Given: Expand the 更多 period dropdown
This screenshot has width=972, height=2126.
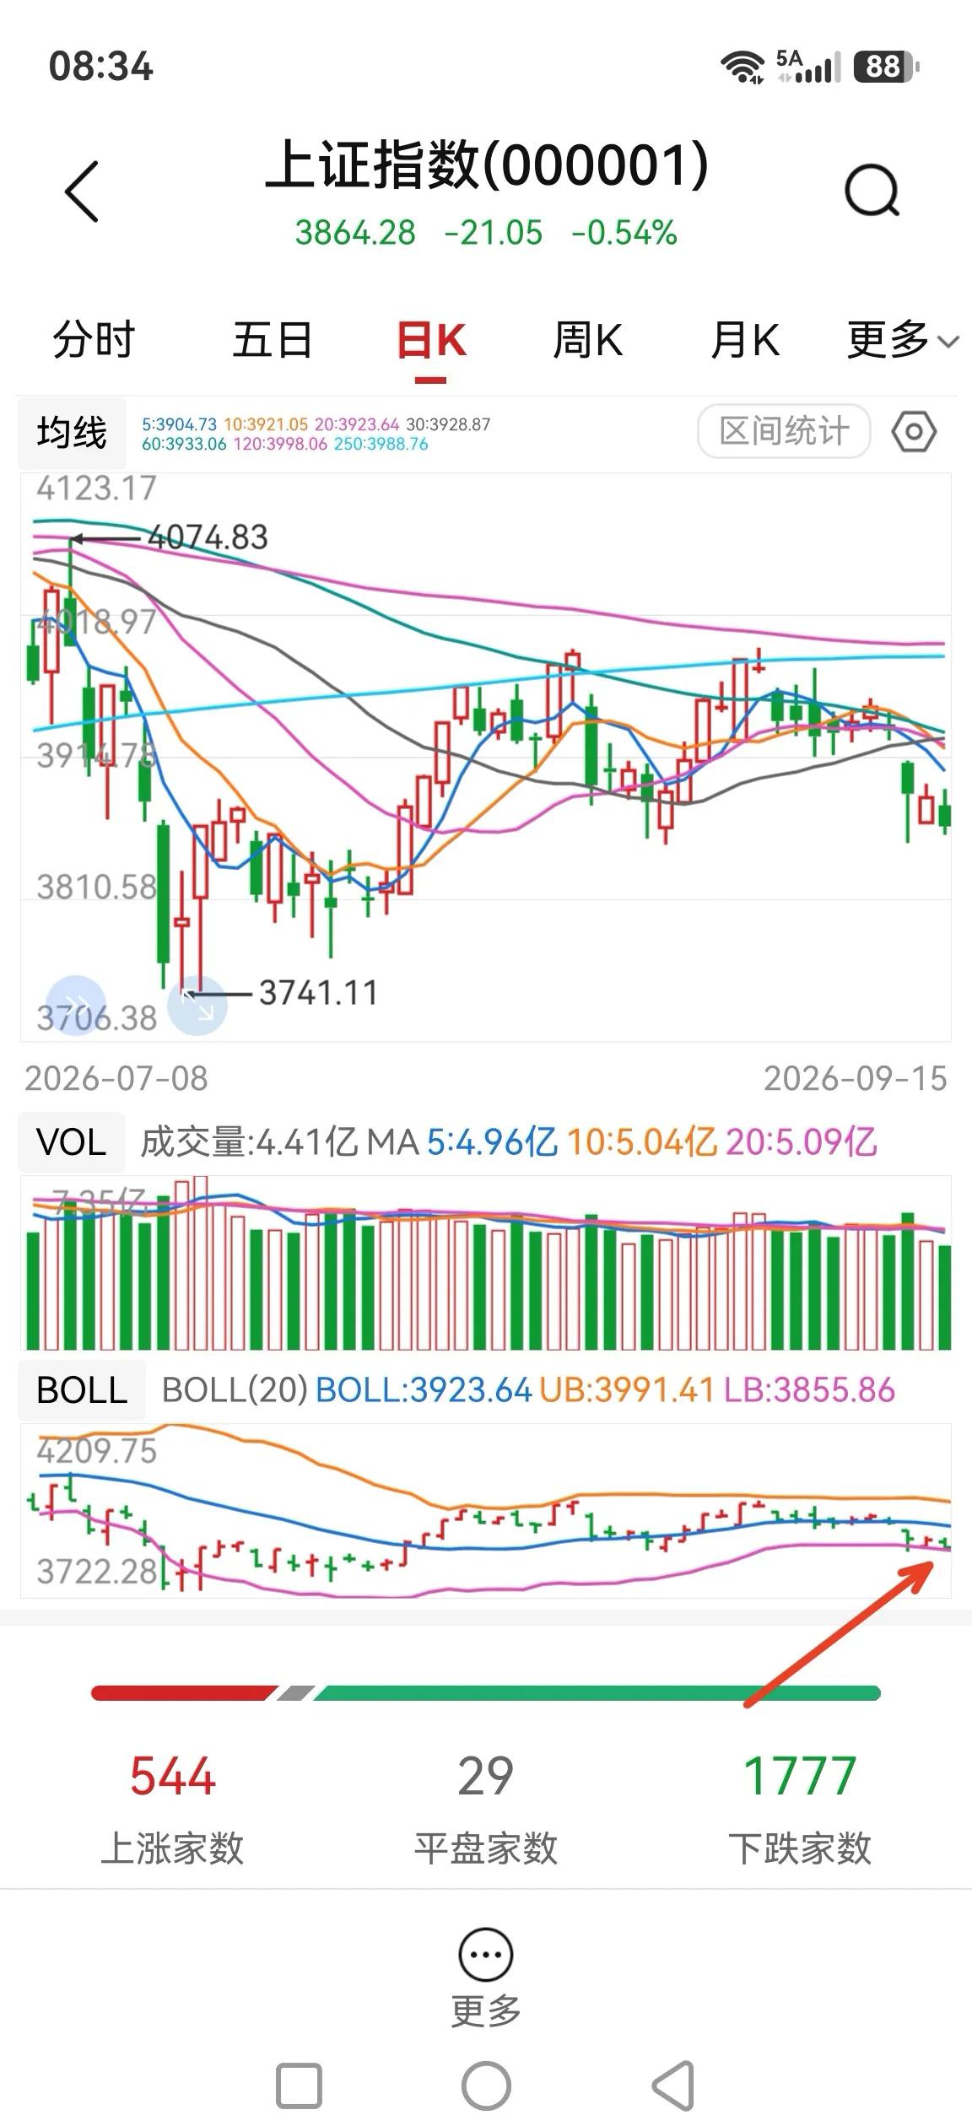Looking at the screenshot, I should point(903,340).
